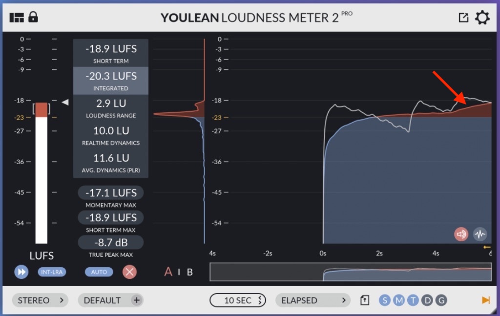
Task: Toggle the M momentary graph button
Action: click(399, 300)
